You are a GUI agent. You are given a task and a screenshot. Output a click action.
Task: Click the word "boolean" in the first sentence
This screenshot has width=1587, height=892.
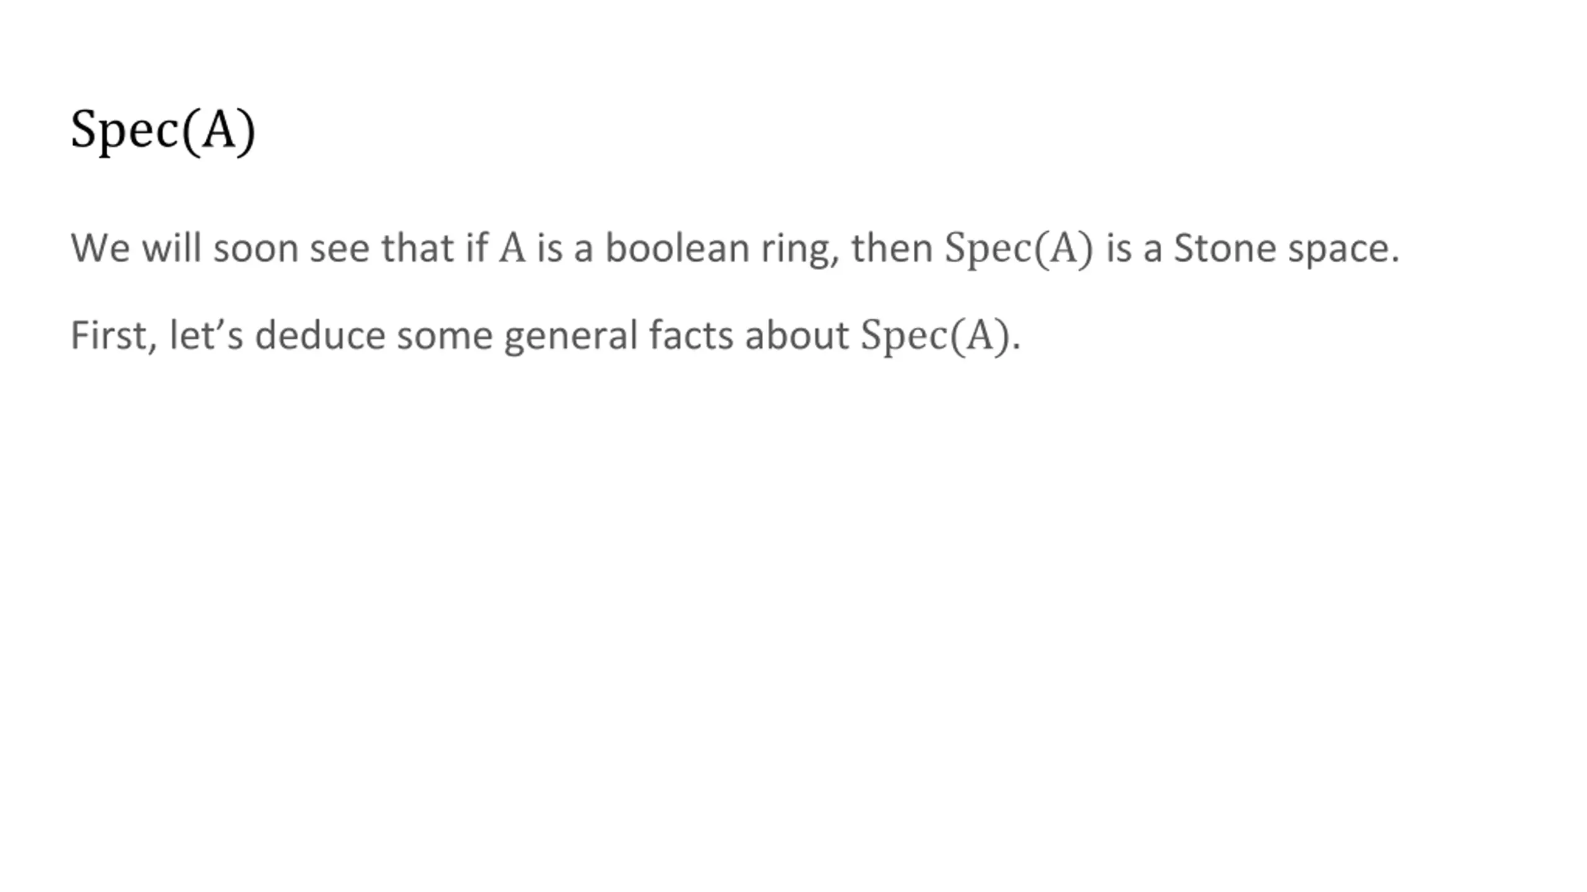click(x=677, y=248)
